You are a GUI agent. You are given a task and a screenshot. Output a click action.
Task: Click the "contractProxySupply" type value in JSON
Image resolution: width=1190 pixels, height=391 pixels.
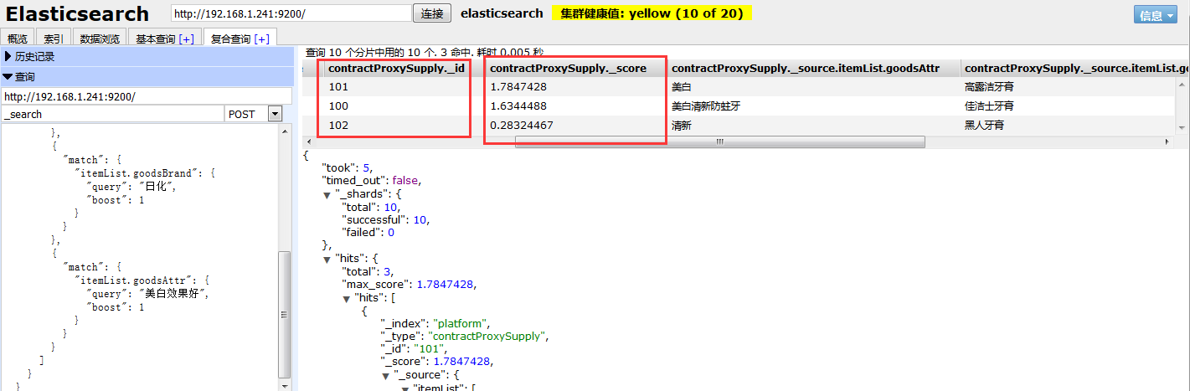487,336
